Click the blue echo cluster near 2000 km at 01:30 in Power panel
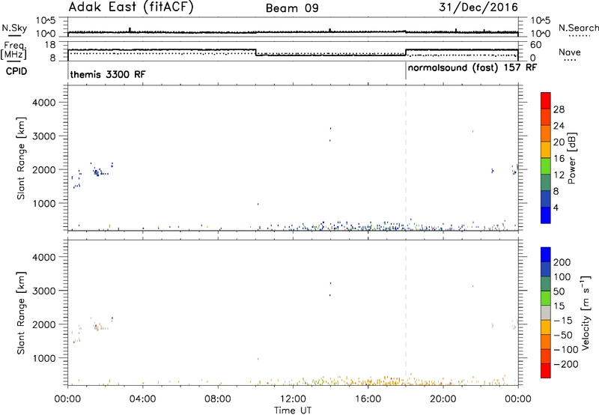This screenshot has width=599, height=415. (98, 172)
